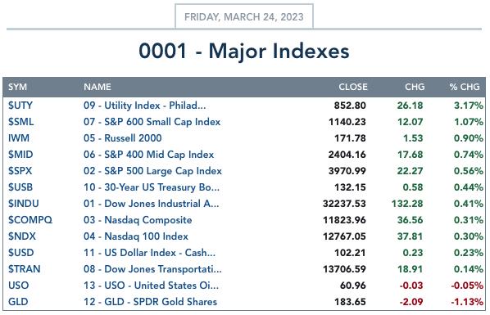Click the $USB symbol link
The height and width of the screenshot is (315, 490).
(20, 187)
